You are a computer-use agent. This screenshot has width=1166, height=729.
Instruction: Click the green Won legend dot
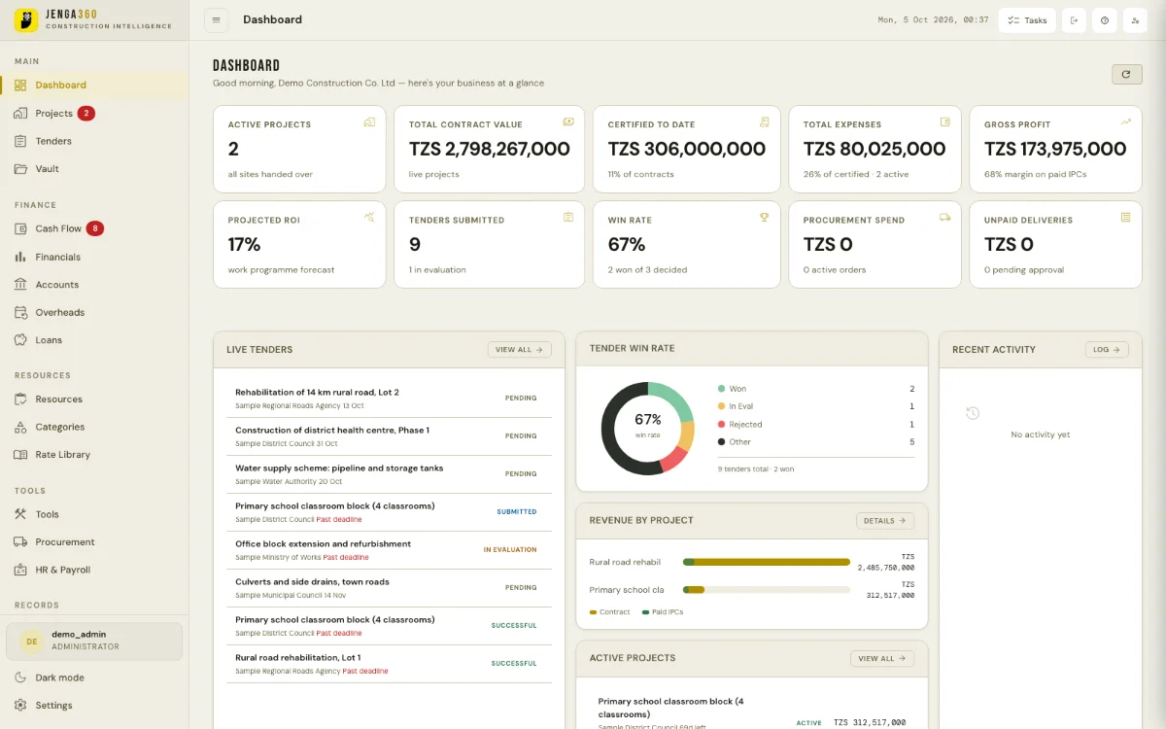coord(721,389)
